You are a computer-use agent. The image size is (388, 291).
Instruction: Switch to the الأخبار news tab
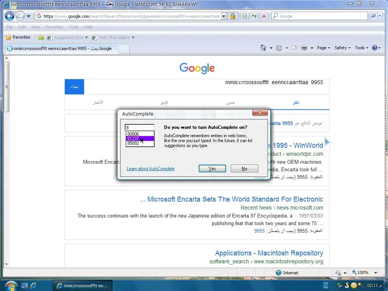tap(98, 102)
